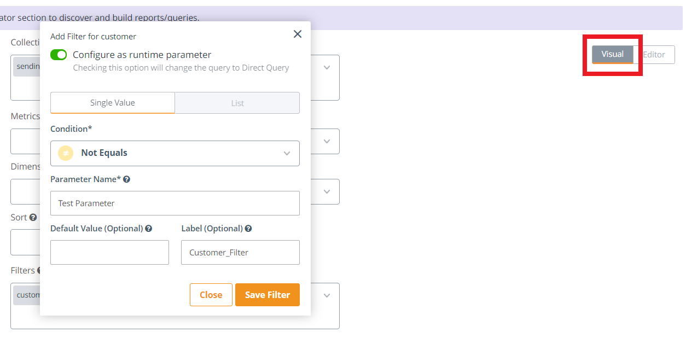Switch to the List tab
686x344 pixels.
click(237, 103)
